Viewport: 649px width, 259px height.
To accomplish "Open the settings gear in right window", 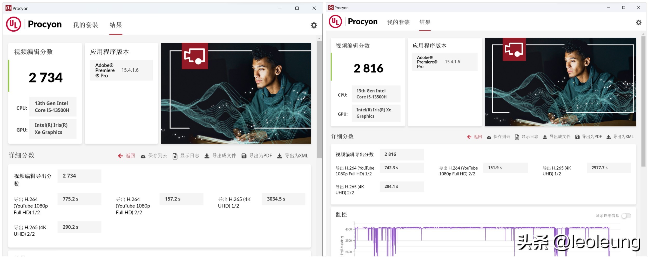I will point(639,23).
